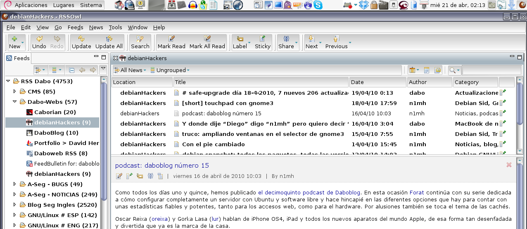Click the Feeds tree vertical scrollbar
Screen dimensions: 527x229
tap(104, 152)
